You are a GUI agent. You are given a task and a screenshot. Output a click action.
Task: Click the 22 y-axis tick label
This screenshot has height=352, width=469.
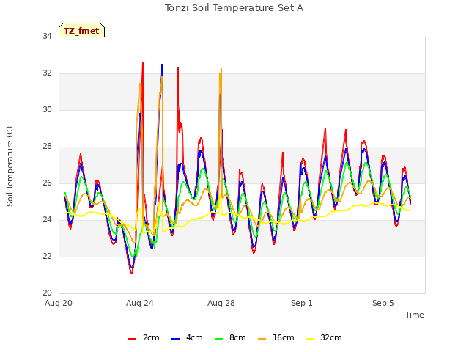pos(47,257)
